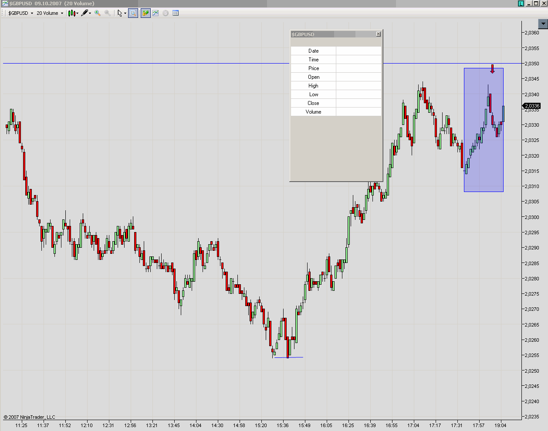Toggle the data box icon
Image resolution: width=548 pixels, height=431 pixels.
click(133, 13)
